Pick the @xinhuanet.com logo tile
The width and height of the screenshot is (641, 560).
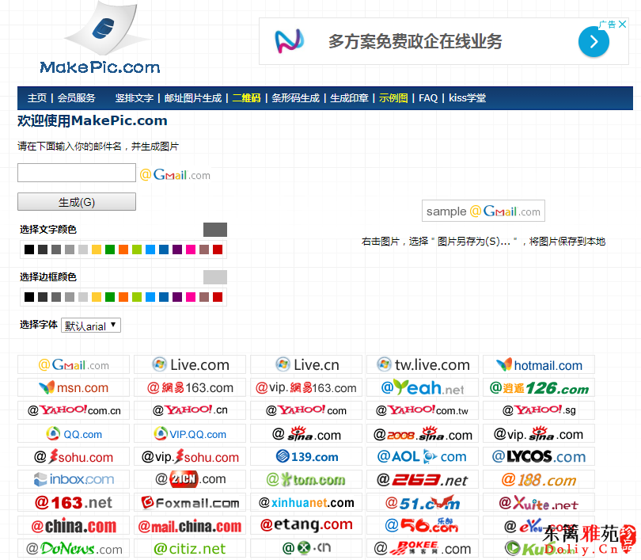coord(306,502)
